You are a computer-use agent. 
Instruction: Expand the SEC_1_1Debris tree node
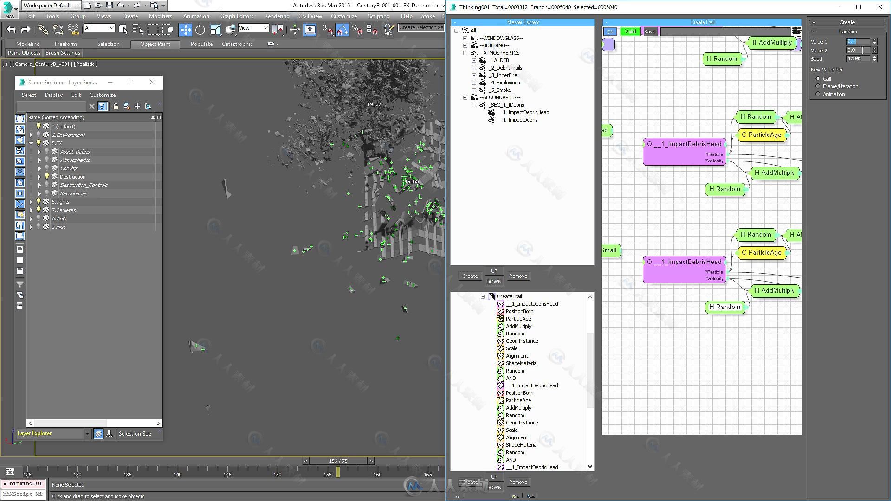point(475,104)
